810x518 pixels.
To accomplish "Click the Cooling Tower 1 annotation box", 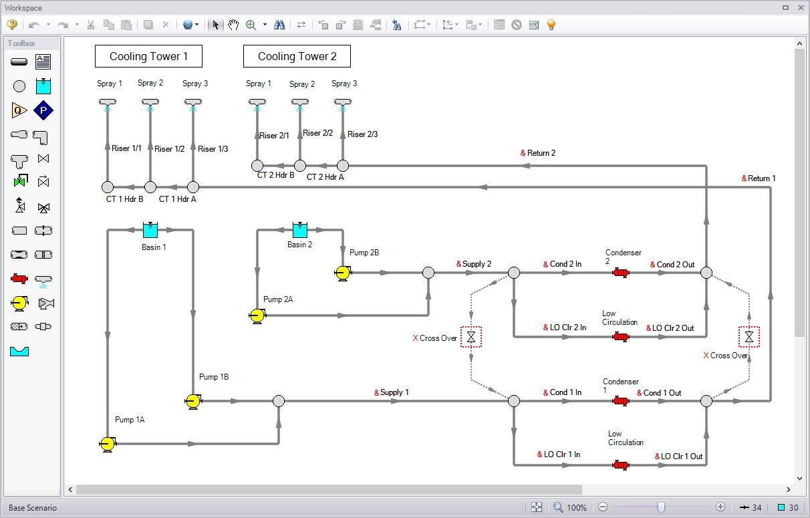I will 148,56.
